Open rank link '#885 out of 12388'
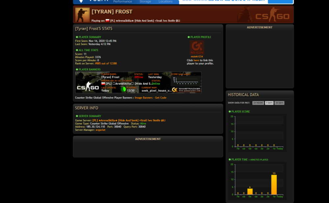329x203 pixels. tap(106, 63)
